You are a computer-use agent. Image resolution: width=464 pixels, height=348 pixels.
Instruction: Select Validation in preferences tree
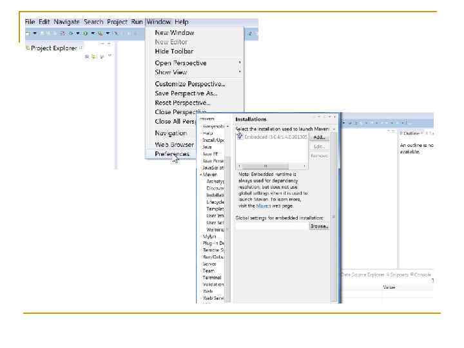[x=213, y=285]
